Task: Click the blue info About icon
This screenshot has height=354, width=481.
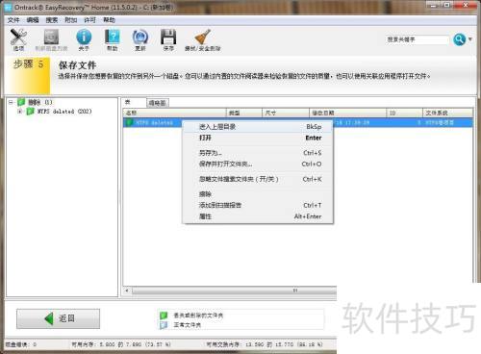Action: [x=84, y=39]
